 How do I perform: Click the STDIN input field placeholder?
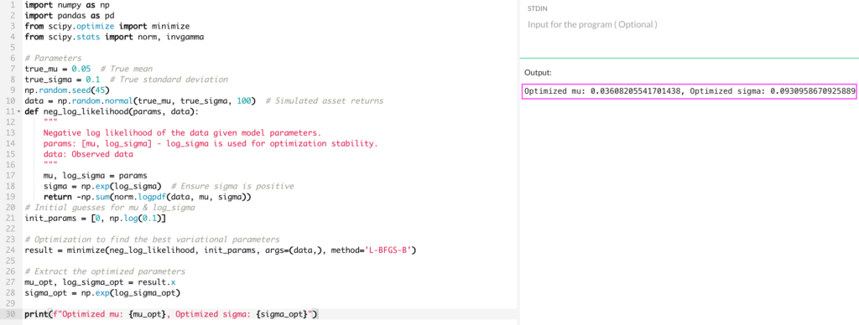pos(592,24)
